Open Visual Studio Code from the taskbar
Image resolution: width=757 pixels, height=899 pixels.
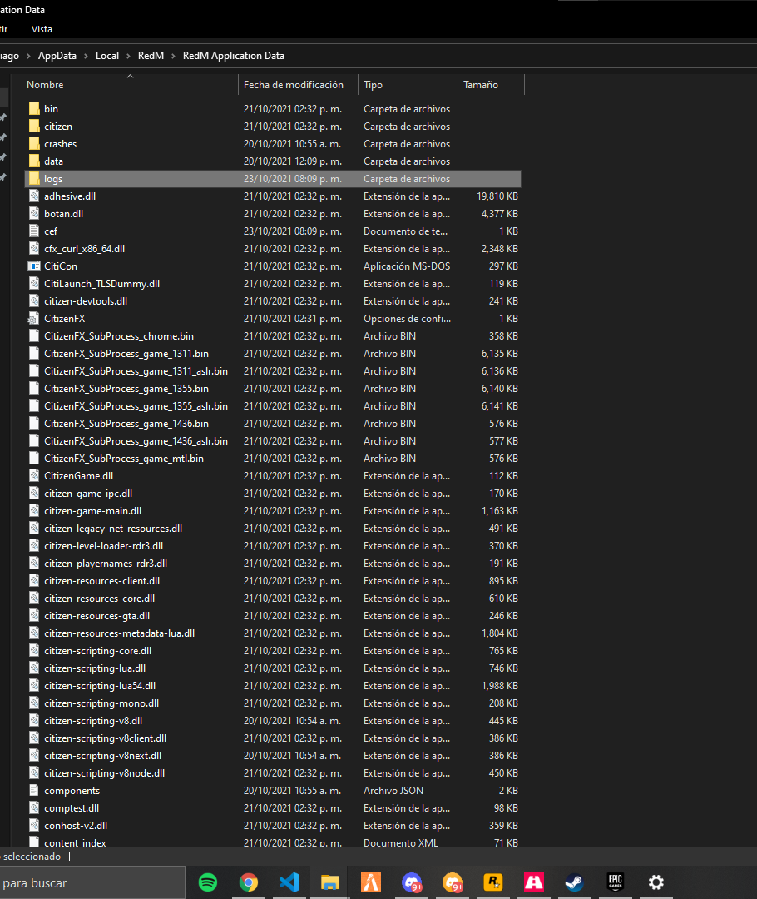(289, 882)
